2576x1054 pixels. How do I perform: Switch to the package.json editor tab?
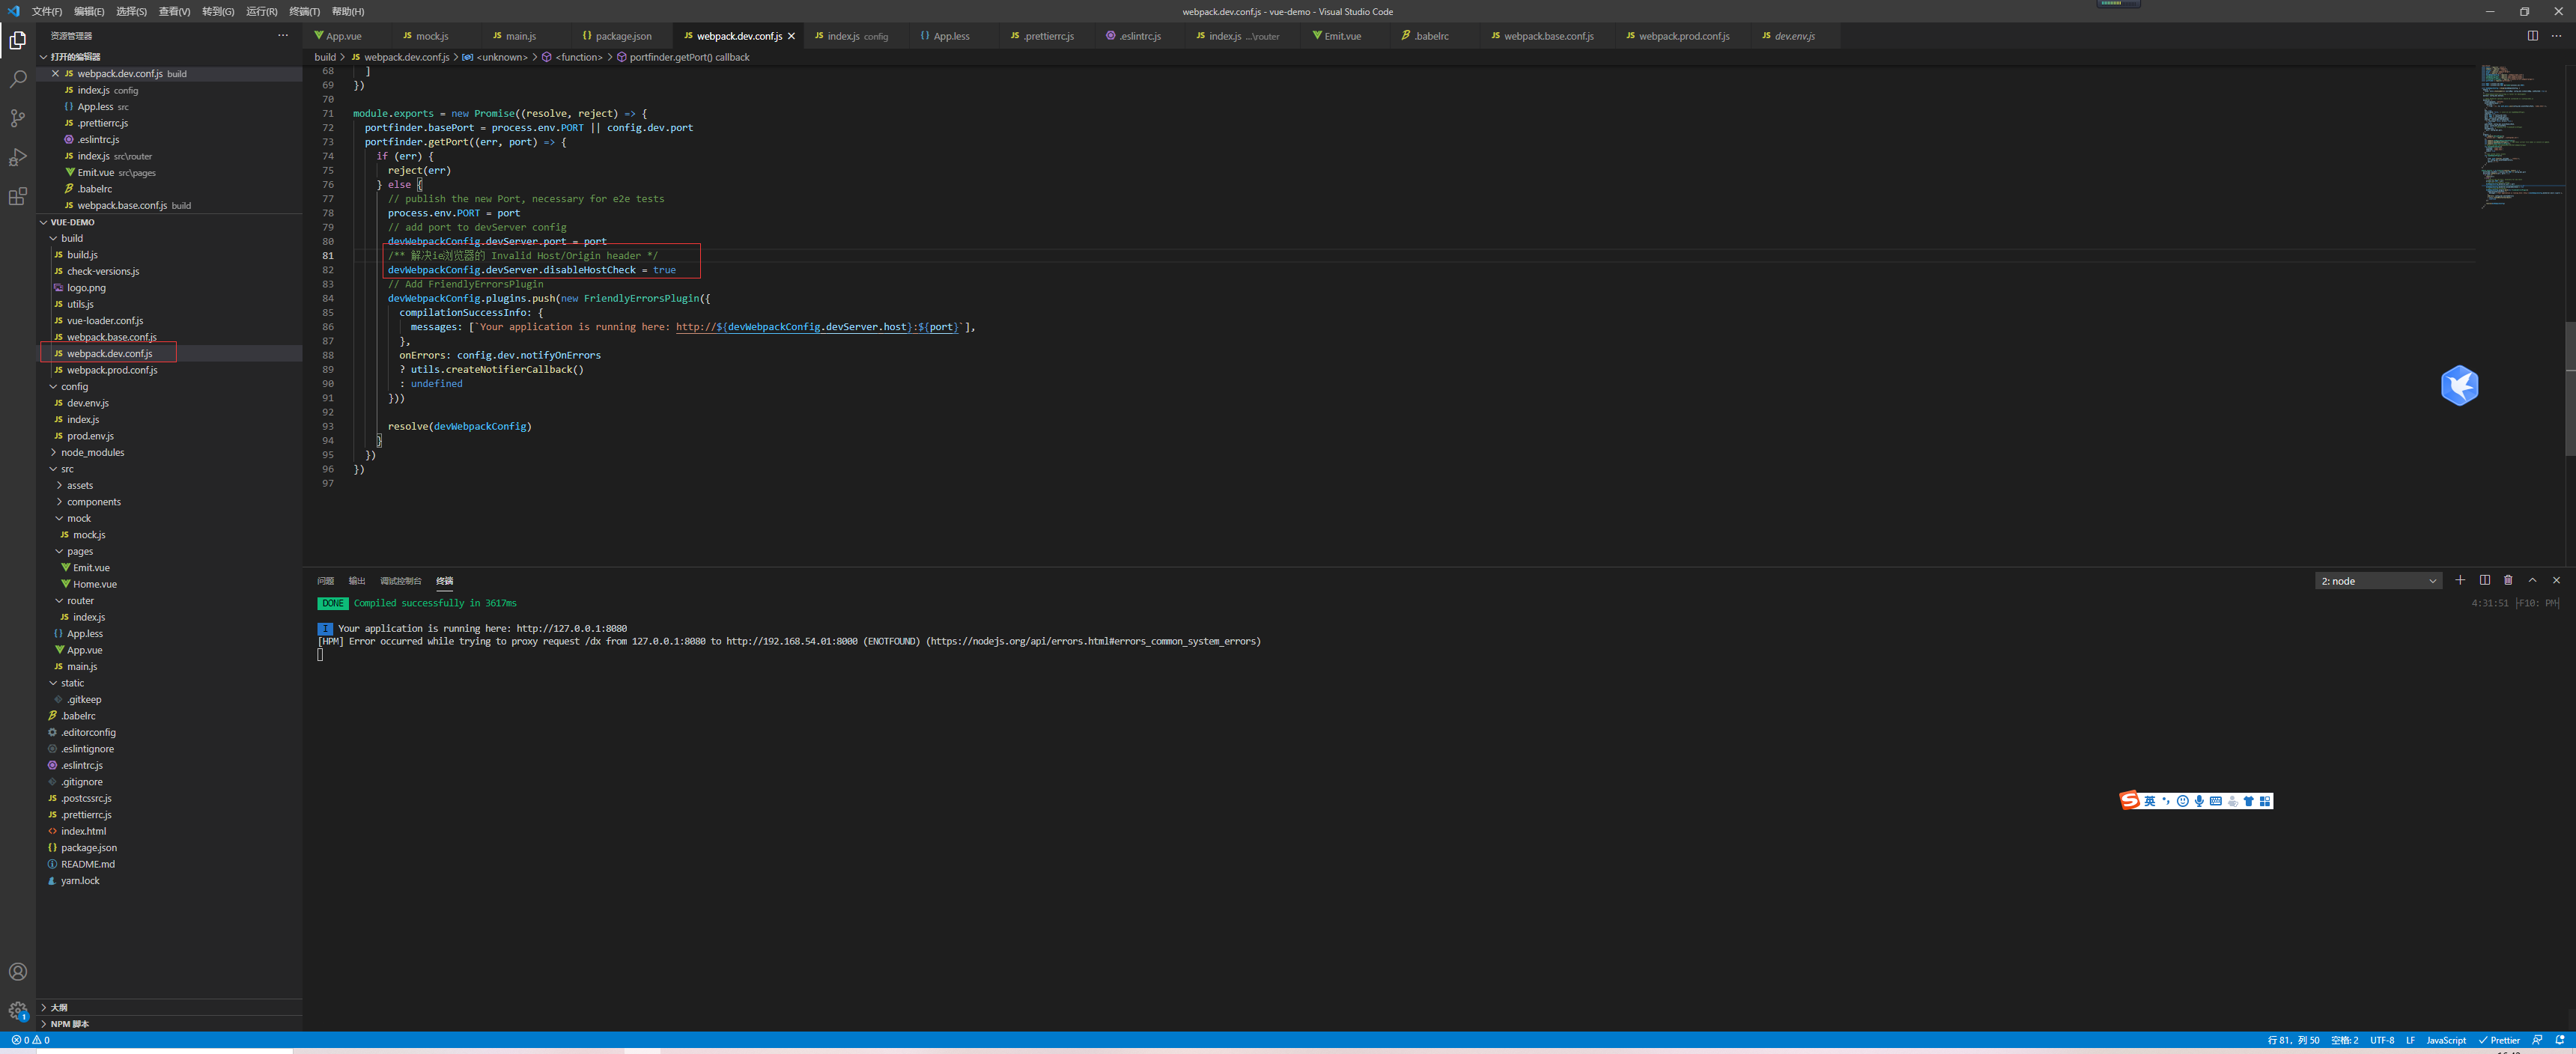click(622, 36)
